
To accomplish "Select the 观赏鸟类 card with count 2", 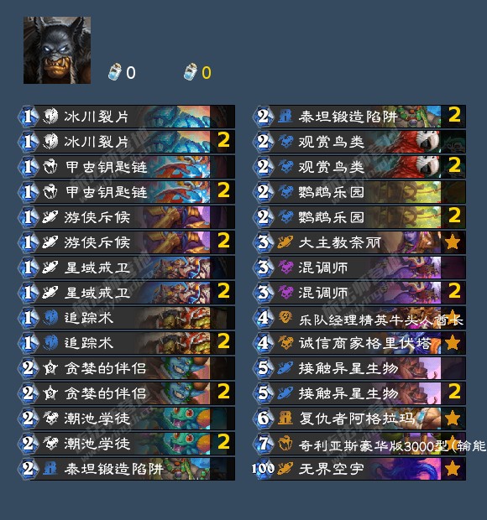I will click(360, 167).
